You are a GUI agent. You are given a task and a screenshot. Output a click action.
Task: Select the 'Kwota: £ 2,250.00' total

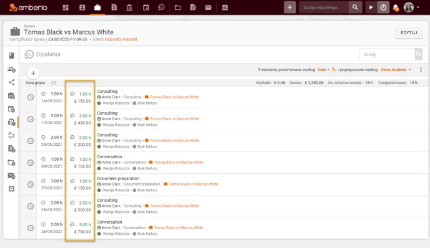[x=307, y=83]
